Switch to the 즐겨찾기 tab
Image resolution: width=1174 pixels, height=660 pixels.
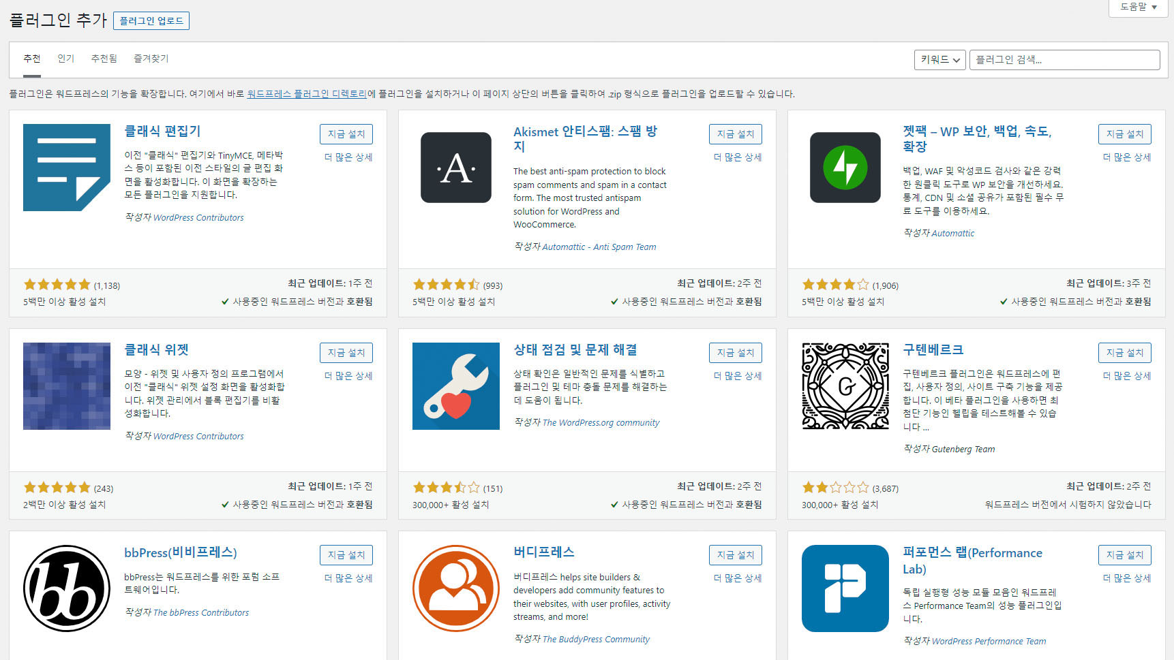151,59
